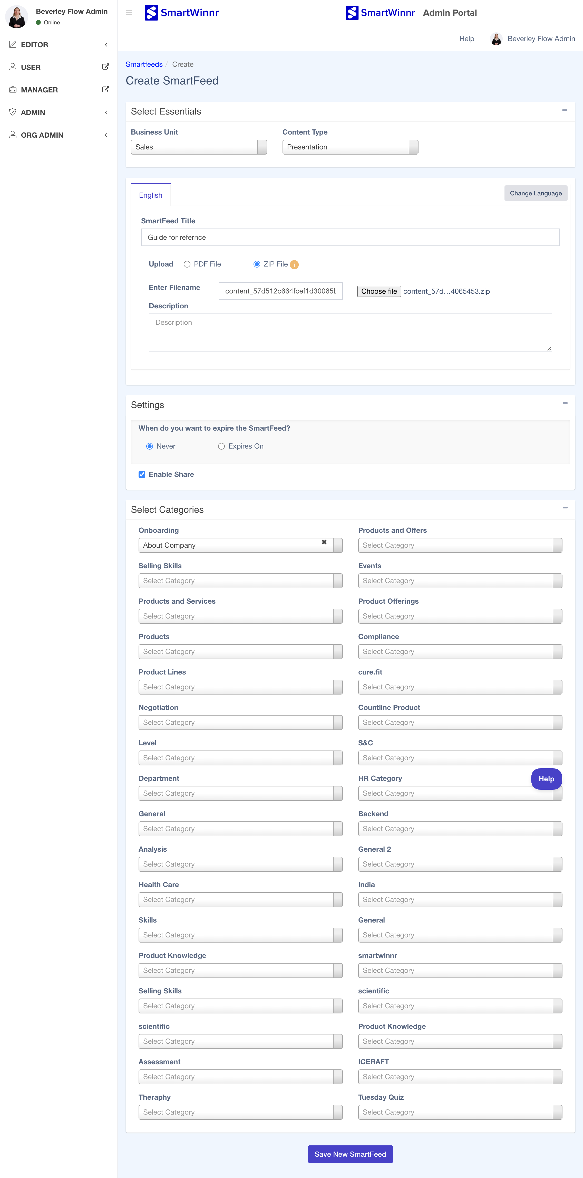
Task: Follow the Smartfeeds breadcrumb link
Action: tap(144, 64)
